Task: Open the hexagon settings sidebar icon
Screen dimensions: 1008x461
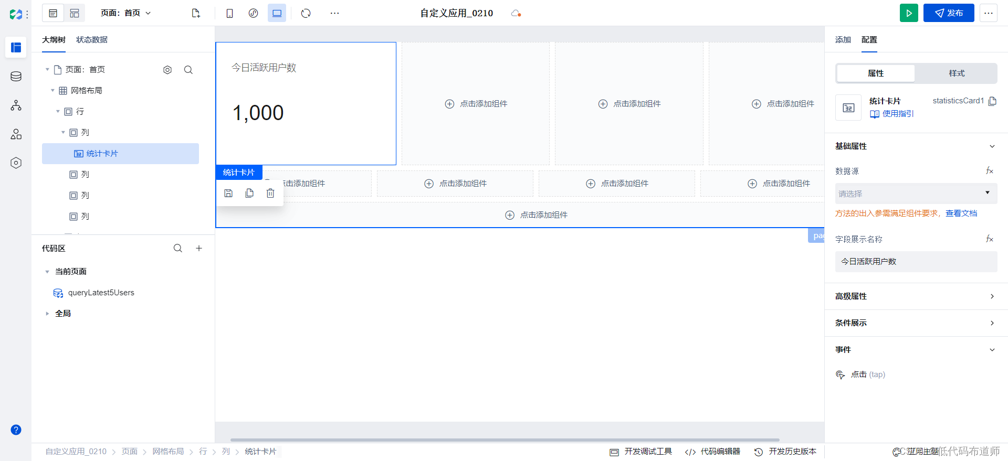Action: (x=16, y=163)
